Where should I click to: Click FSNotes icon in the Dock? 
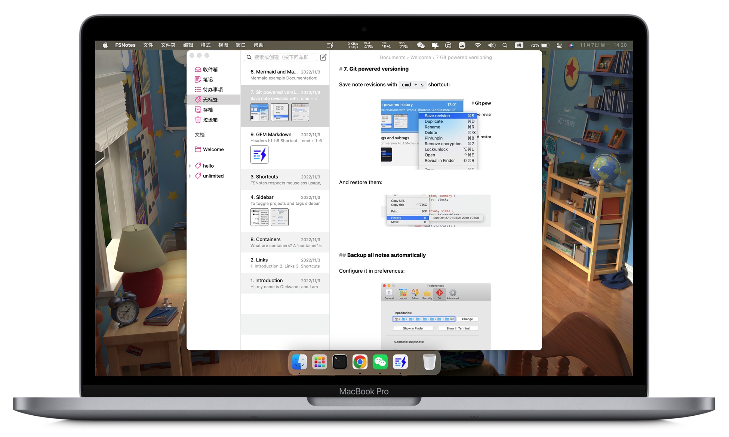(400, 362)
